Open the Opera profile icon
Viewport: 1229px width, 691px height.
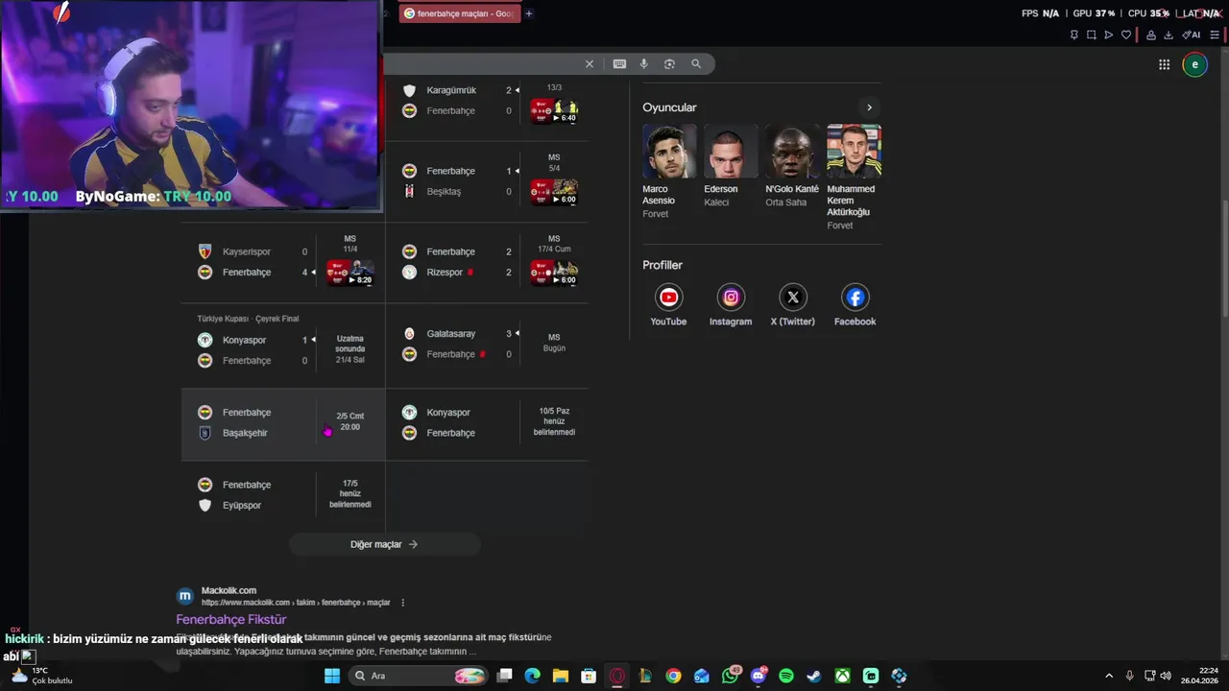coord(1151,35)
